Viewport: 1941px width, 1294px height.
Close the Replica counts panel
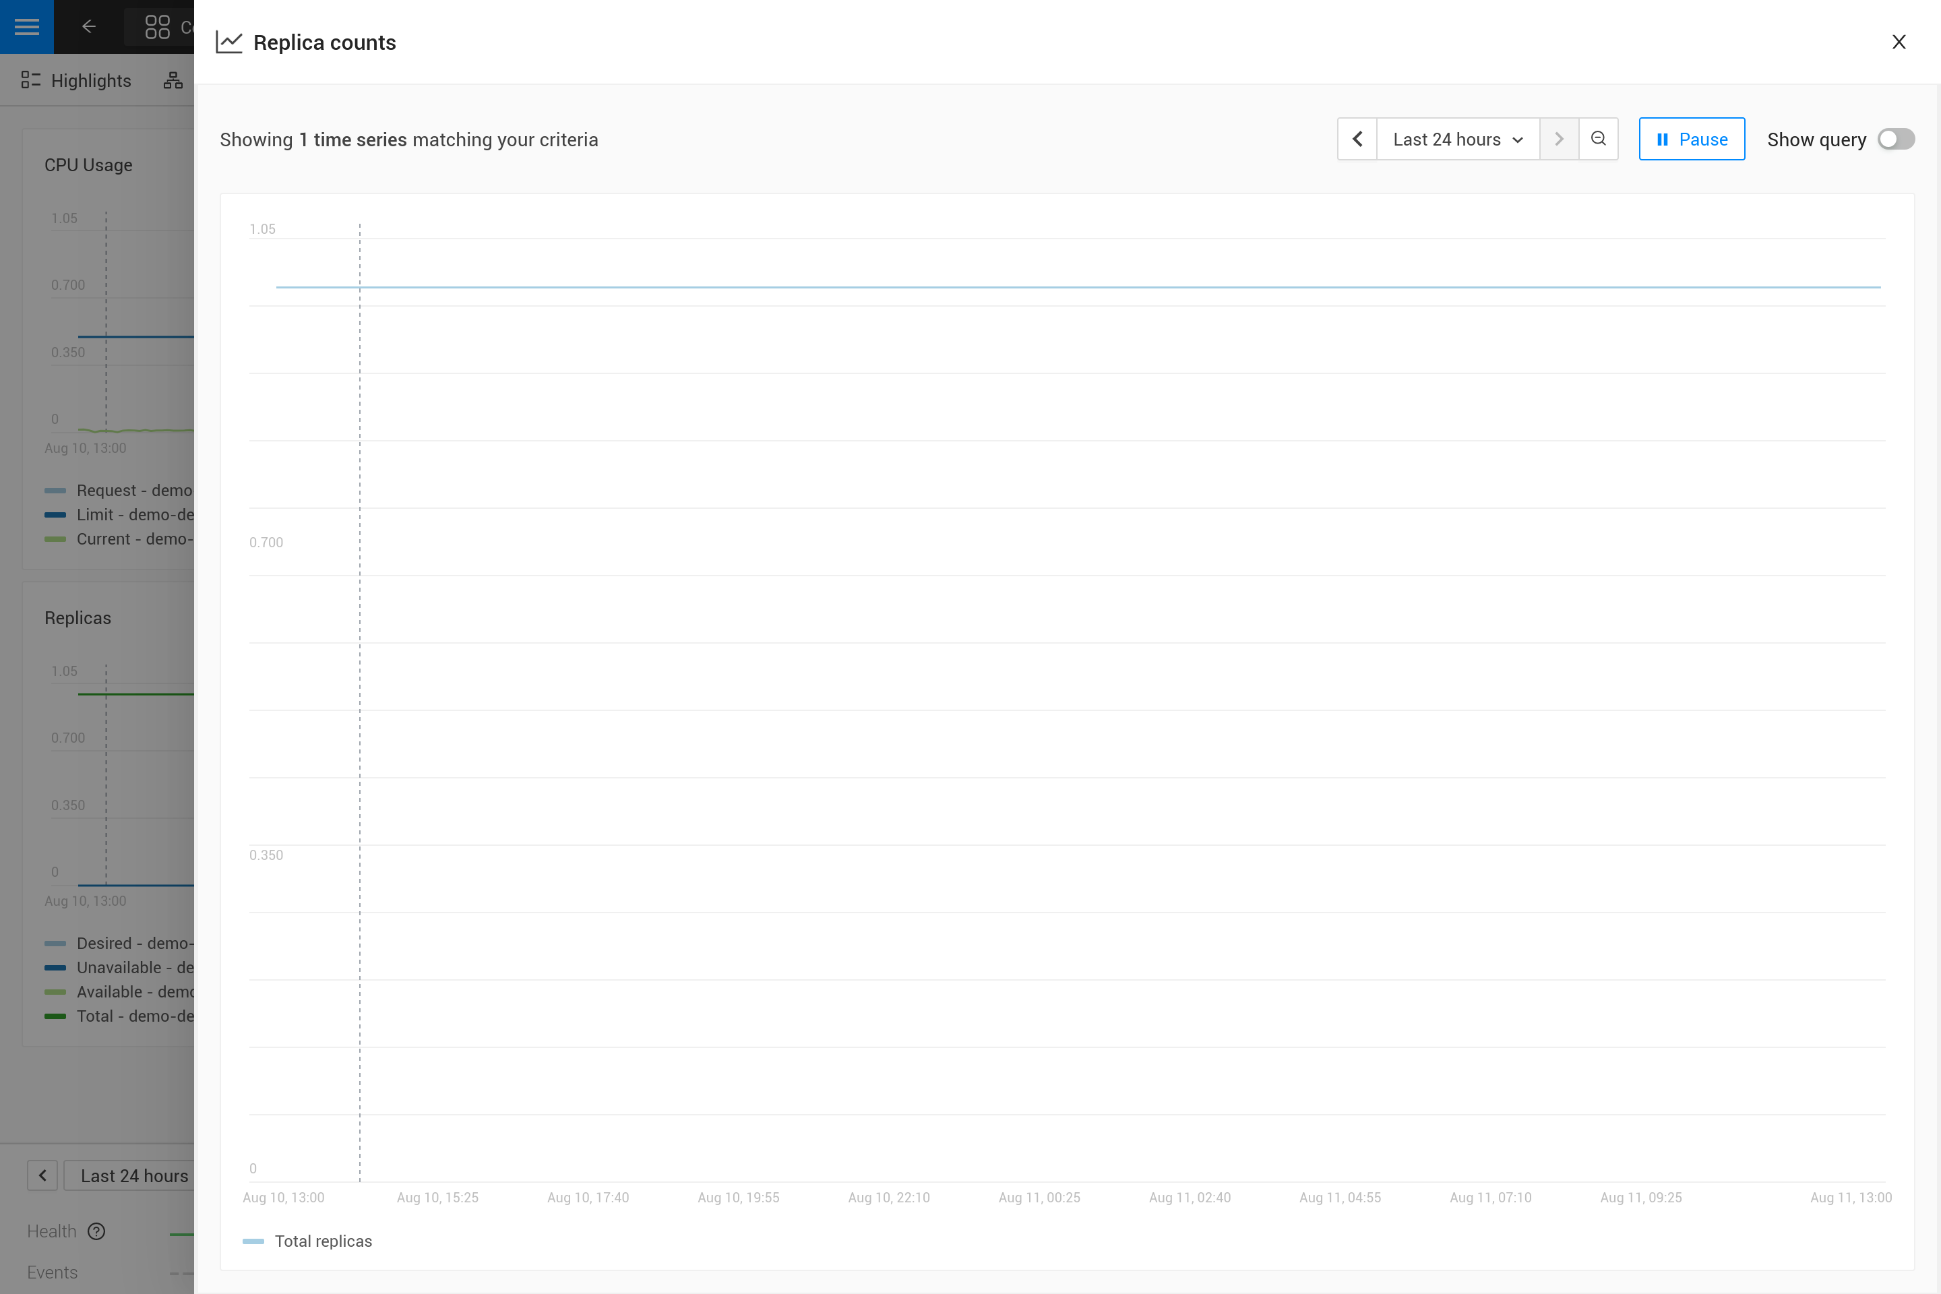[1899, 41]
